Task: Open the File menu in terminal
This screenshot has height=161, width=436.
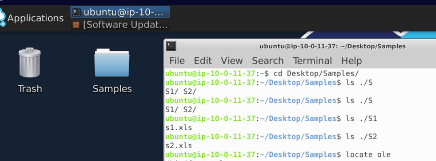Action: tap(177, 60)
